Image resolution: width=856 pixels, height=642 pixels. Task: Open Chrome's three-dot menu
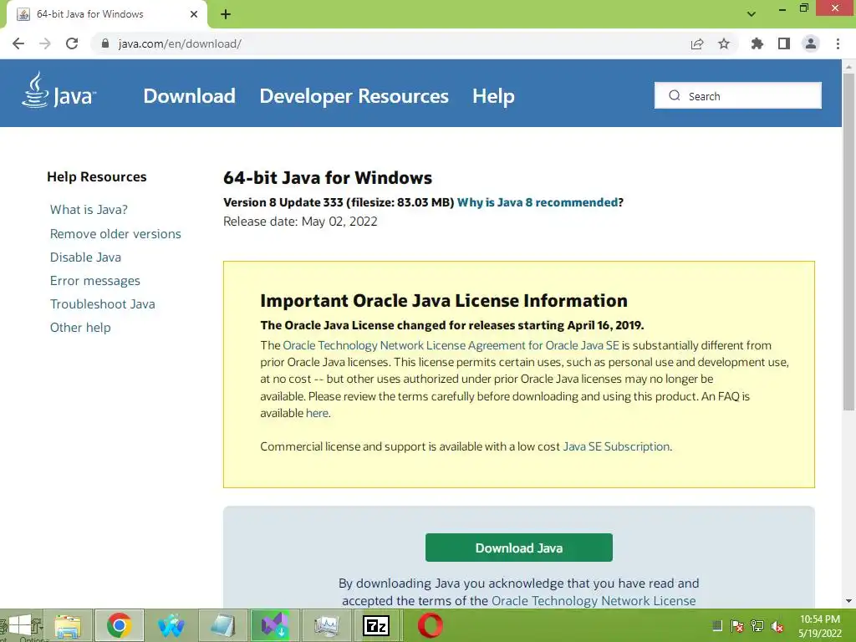coord(838,43)
